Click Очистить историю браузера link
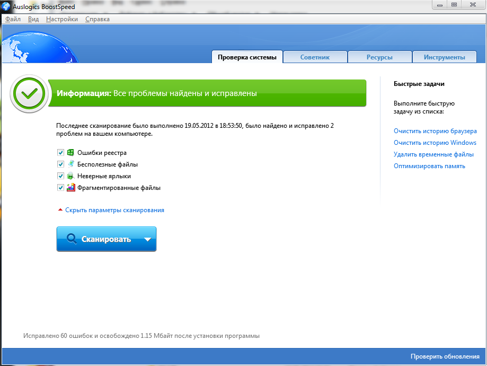487x366 pixels. tap(435, 131)
